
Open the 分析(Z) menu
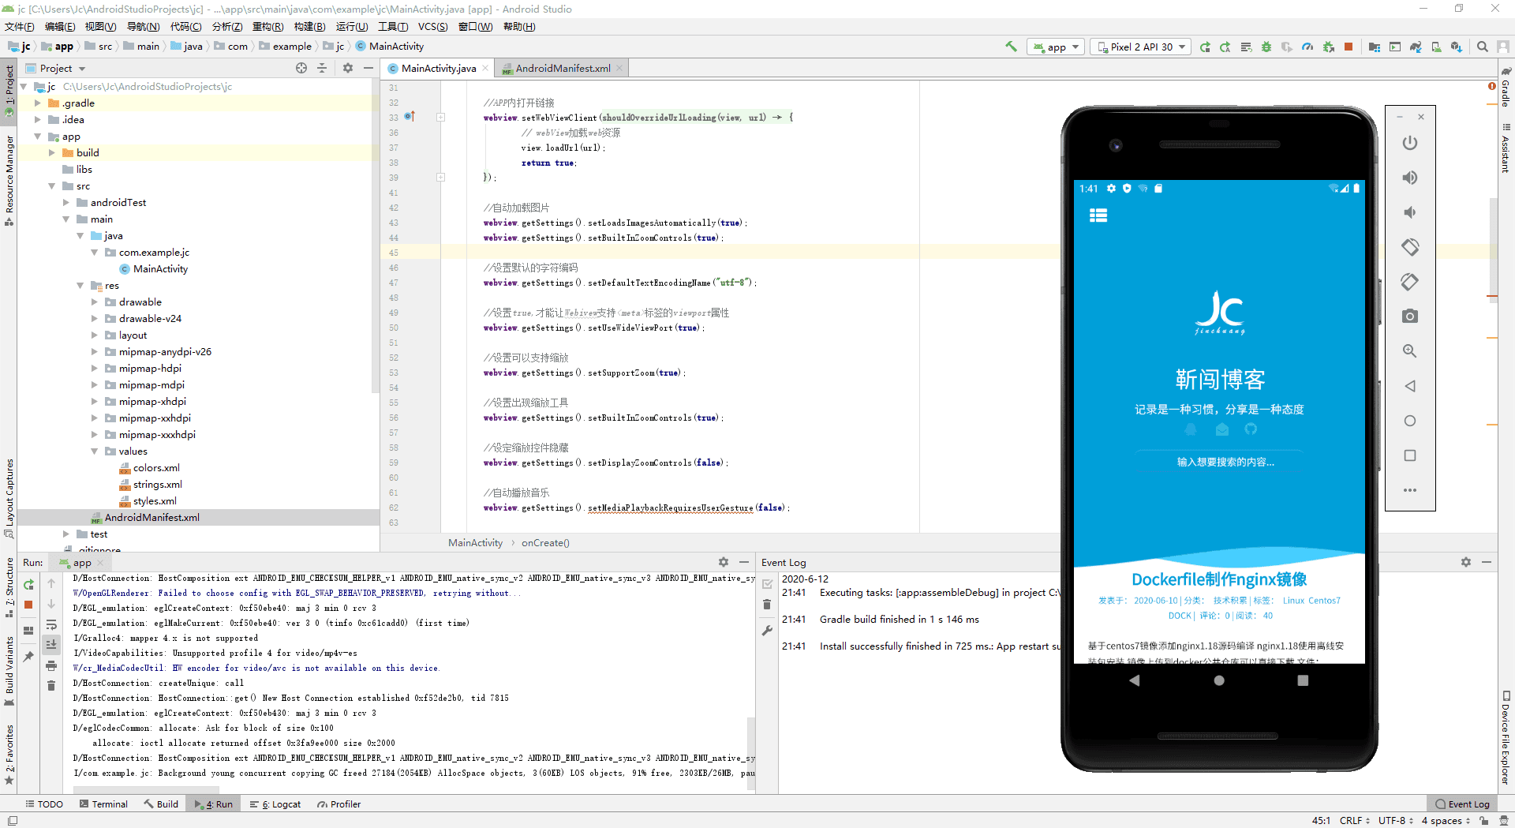click(227, 27)
